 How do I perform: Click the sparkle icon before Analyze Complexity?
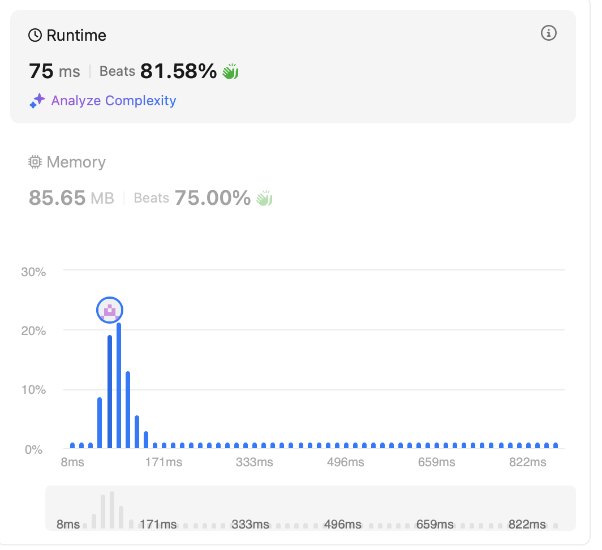pos(37,101)
